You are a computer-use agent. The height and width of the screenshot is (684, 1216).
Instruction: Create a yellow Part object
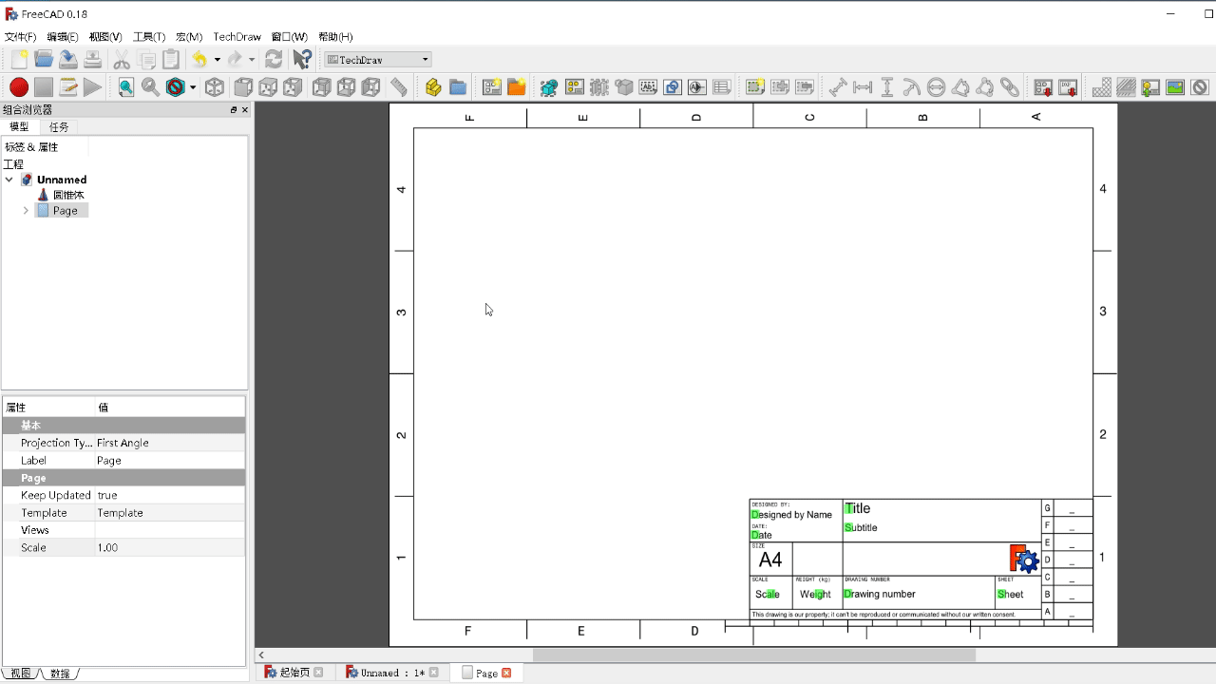coord(433,87)
